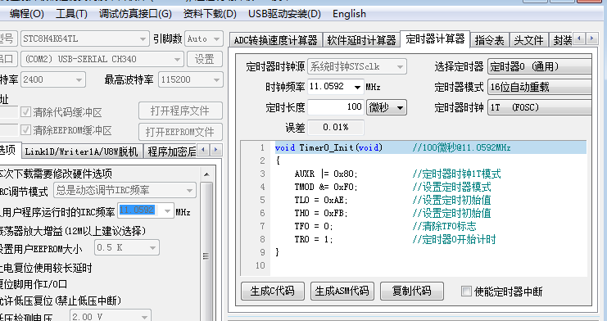Click the 设置 button
The image size is (607, 321).
coord(205,59)
